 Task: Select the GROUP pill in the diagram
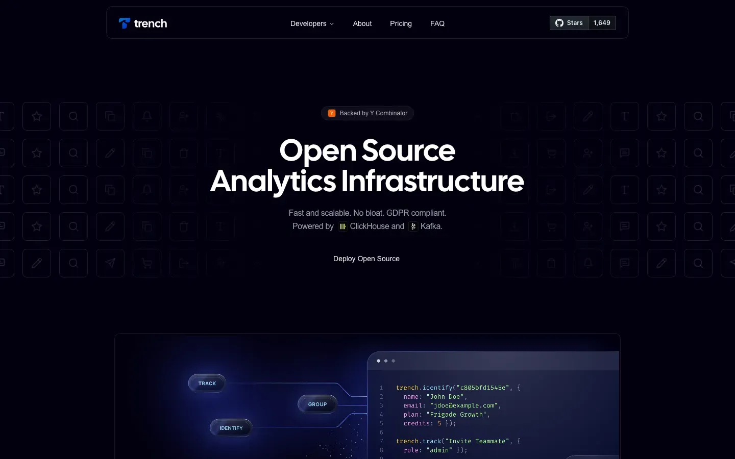317,404
